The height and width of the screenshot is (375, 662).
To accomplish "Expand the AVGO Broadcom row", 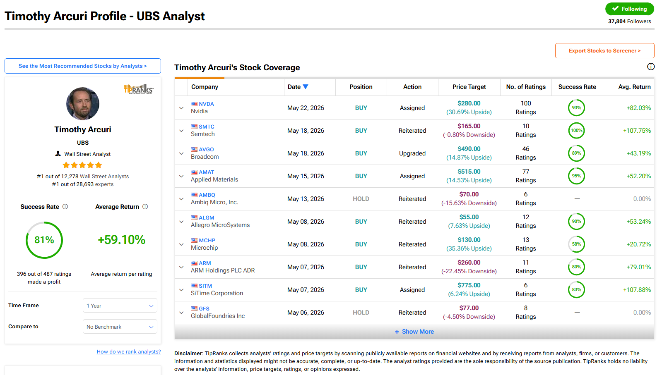I will pos(181,153).
